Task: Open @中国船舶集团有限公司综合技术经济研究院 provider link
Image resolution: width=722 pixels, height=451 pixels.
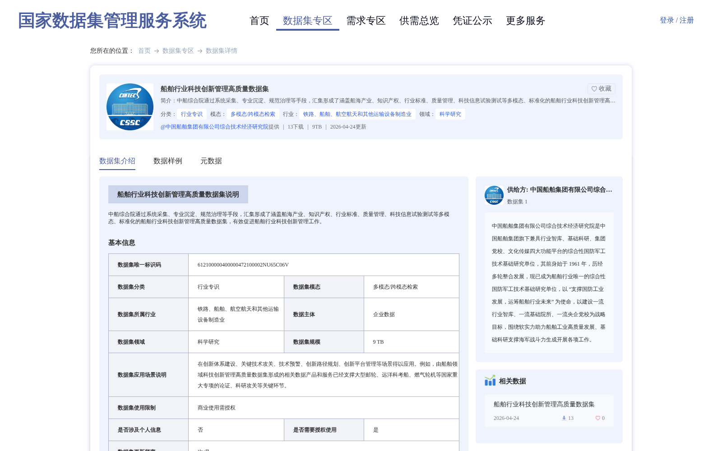Action: click(x=214, y=127)
